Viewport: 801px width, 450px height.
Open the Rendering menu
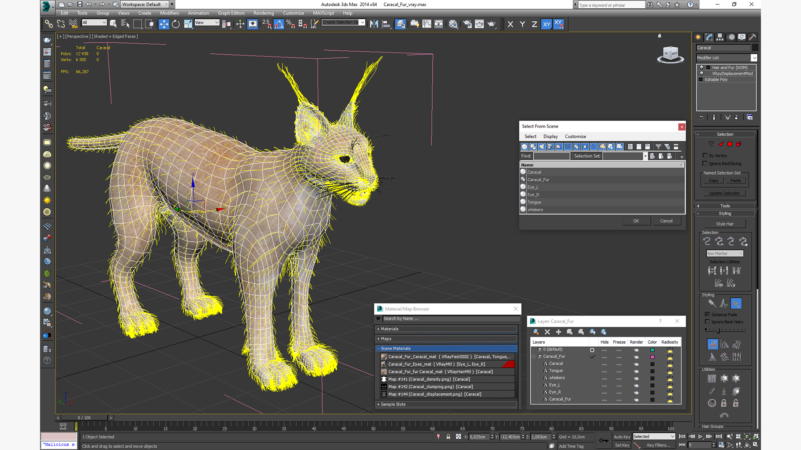pyautogui.click(x=264, y=13)
